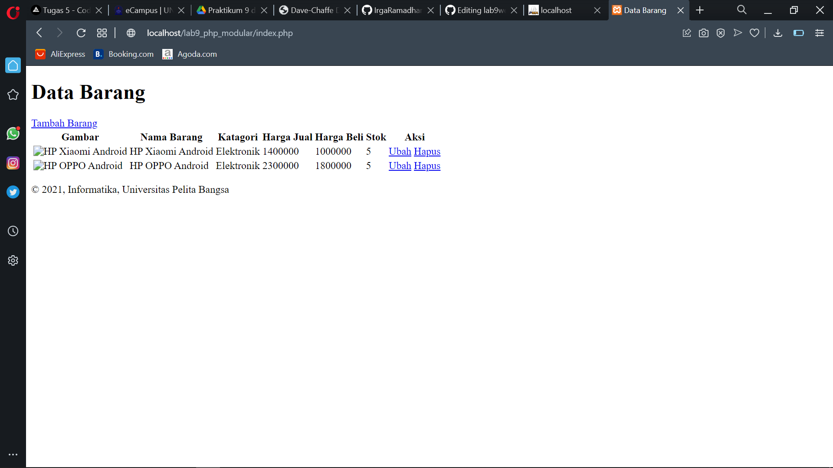
Task: Open the battery saver indicator
Action: [x=799, y=32]
